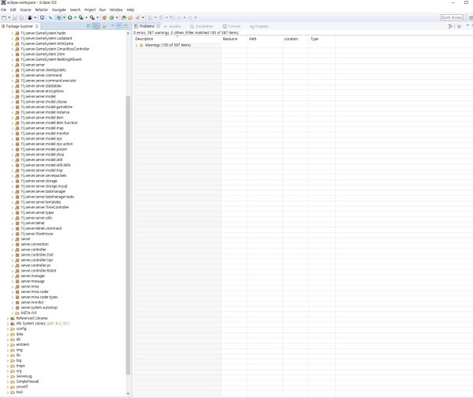Expand the Referenced Libraries node
Screen dimensions: 473x398
point(8,318)
